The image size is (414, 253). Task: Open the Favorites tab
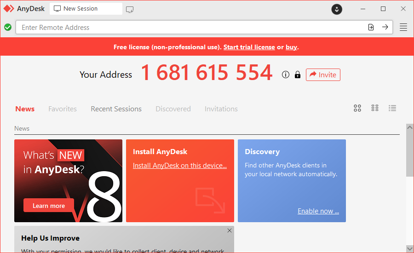63,109
